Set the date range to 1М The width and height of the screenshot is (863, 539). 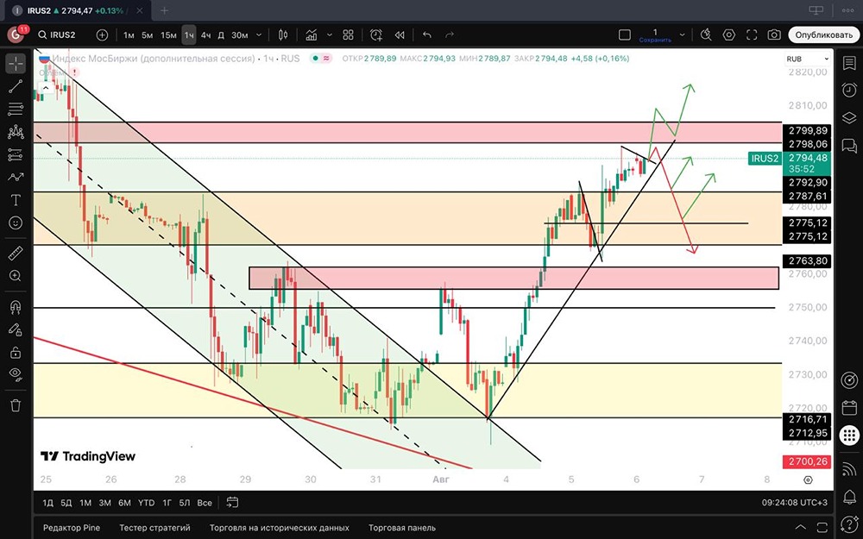tap(85, 503)
